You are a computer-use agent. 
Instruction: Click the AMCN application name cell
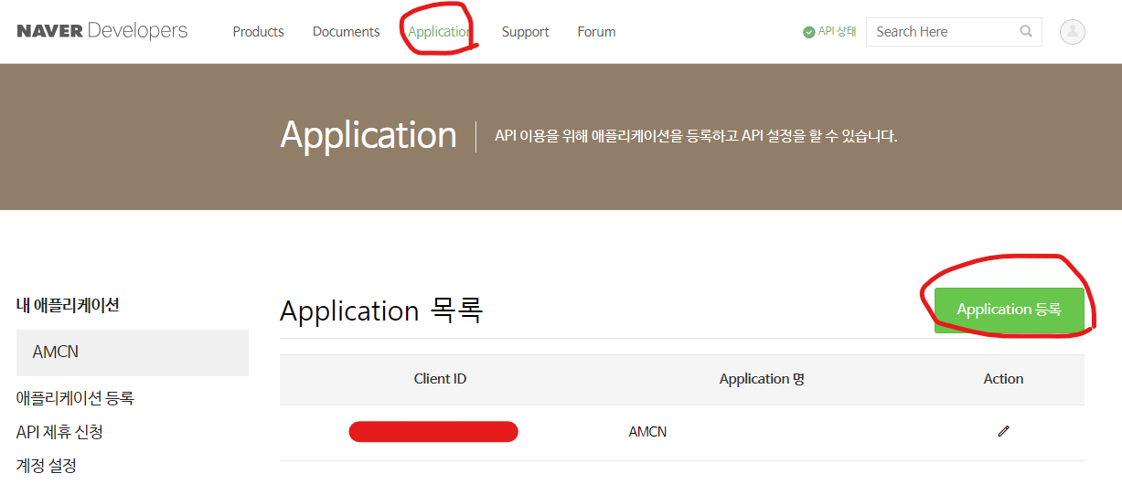pyautogui.click(x=647, y=431)
